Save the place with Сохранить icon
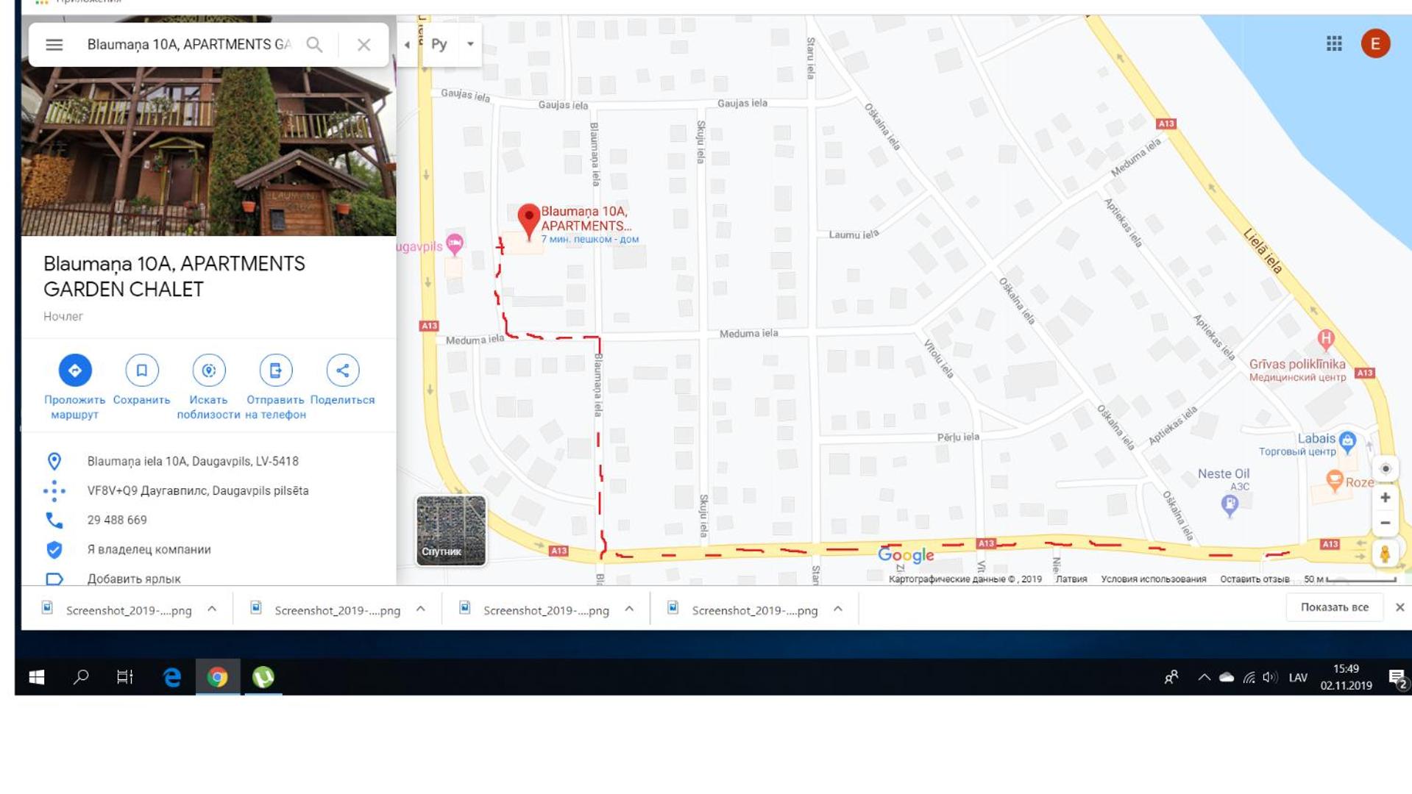 click(142, 371)
